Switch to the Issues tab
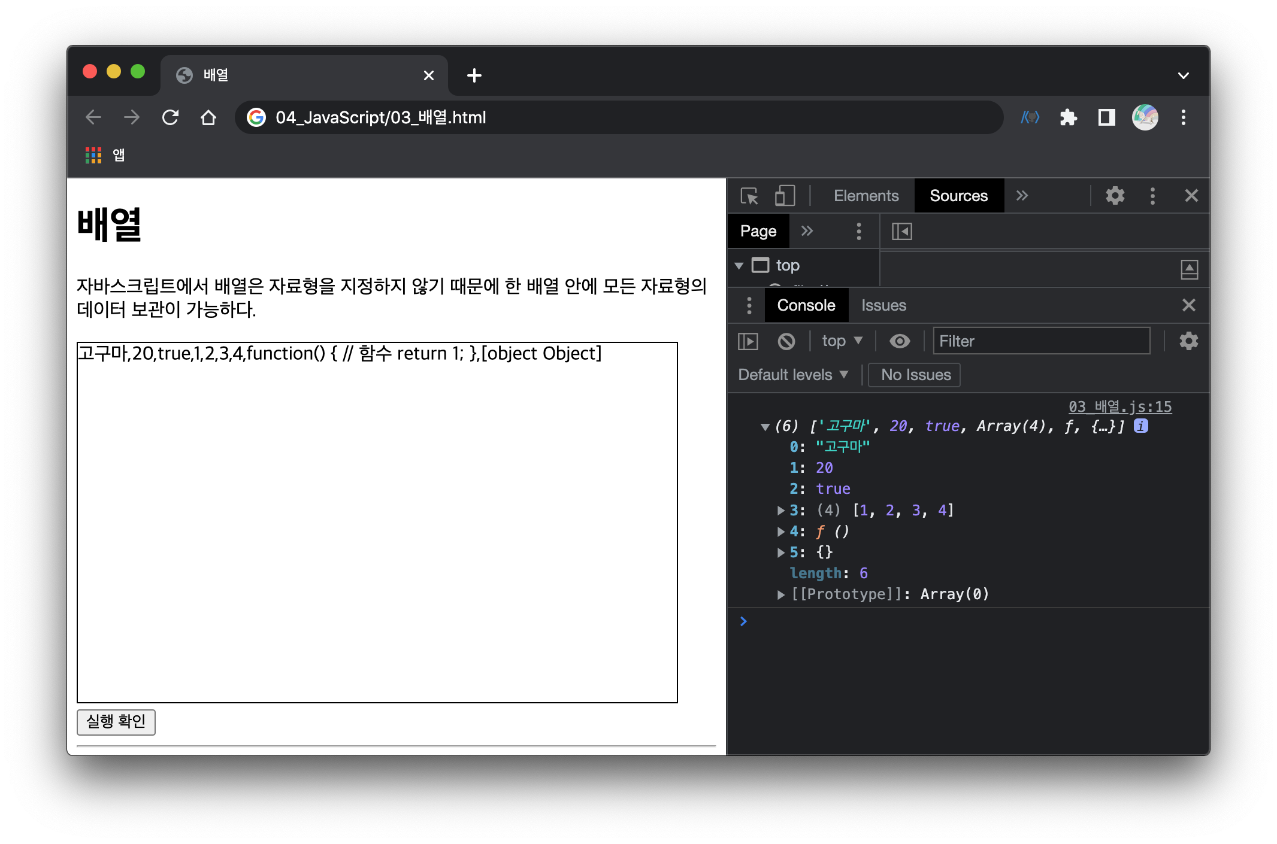Screen dimensions: 1277x844 (883, 305)
